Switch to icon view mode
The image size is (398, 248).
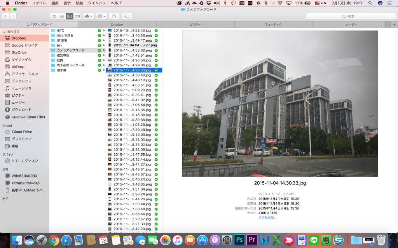point(54,16)
